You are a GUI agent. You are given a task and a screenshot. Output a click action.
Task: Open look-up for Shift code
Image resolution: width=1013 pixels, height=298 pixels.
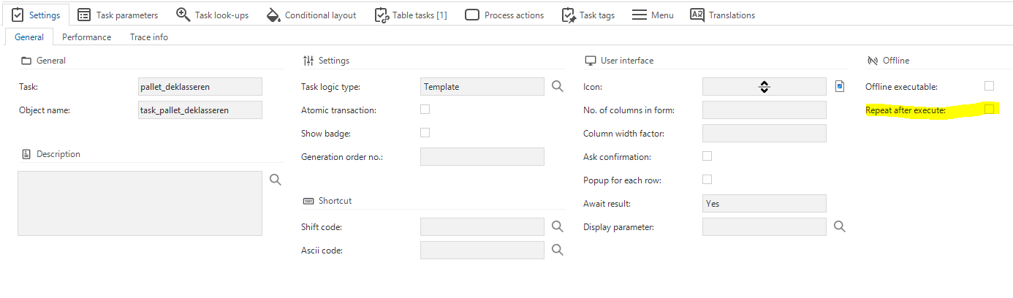558,226
